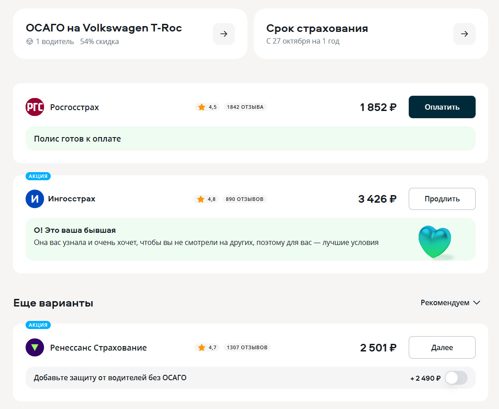Open the Рекомендуем sorting dropdown
Image resolution: width=499 pixels, height=409 pixels.
[450, 303]
